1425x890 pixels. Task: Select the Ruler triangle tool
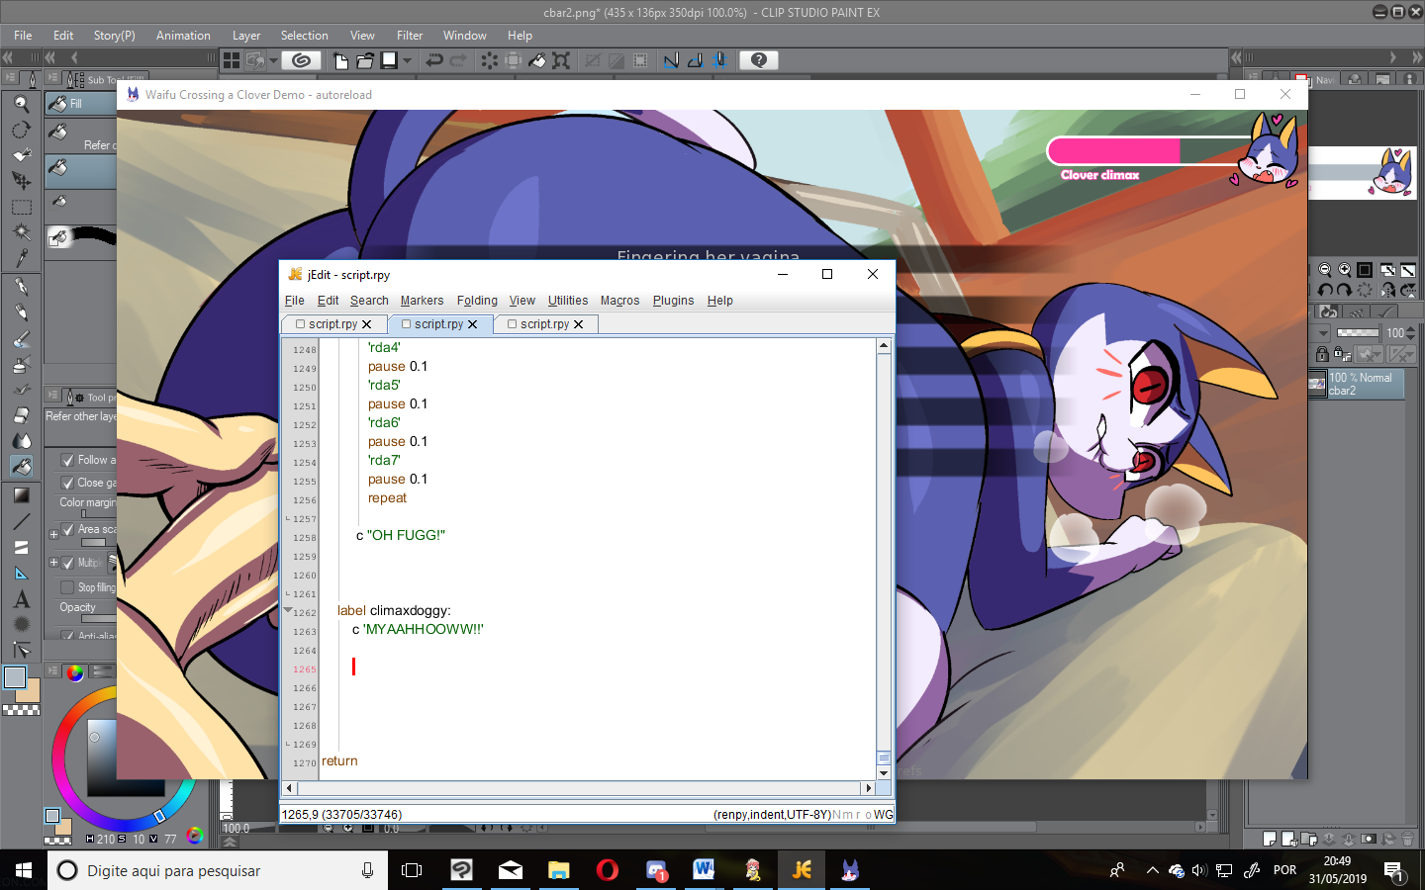tap(21, 573)
